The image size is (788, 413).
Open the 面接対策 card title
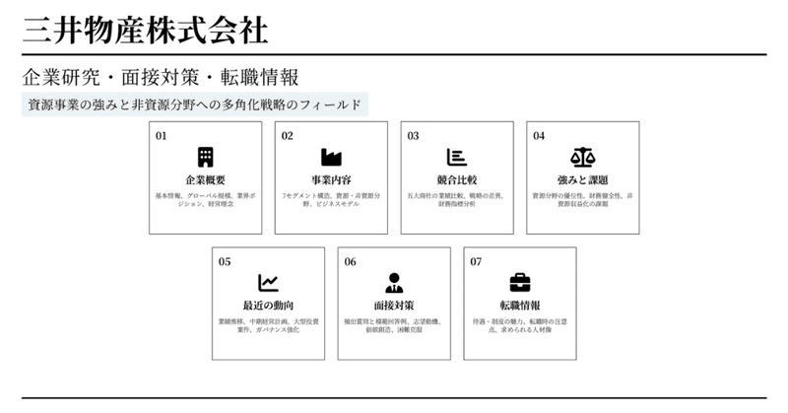pyautogui.click(x=394, y=306)
